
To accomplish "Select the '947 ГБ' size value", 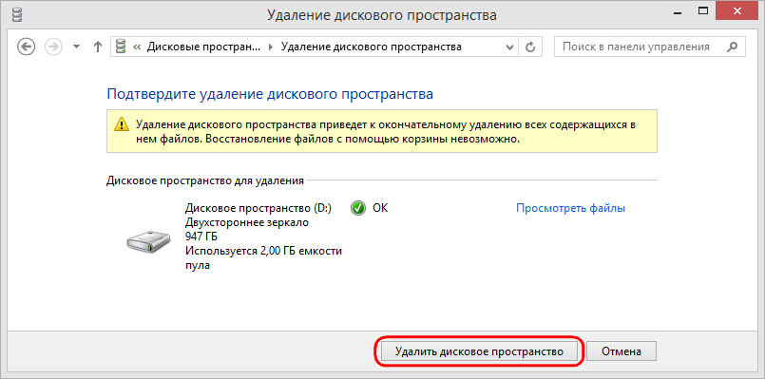I will point(201,237).
